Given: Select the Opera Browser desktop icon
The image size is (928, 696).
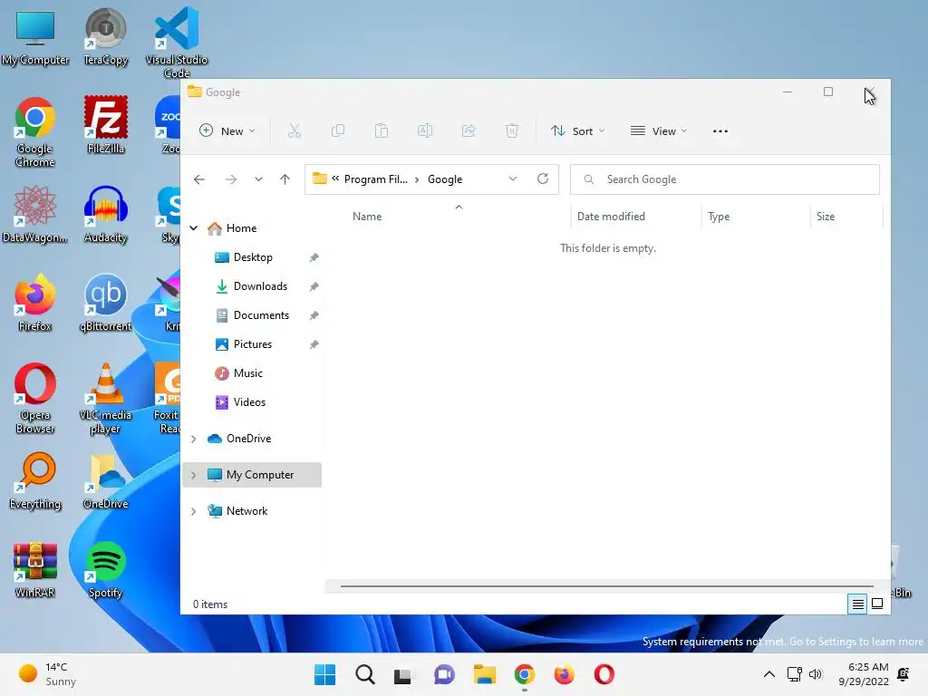Looking at the screenshot, I should pyautogui.click(x=35, y=399).
